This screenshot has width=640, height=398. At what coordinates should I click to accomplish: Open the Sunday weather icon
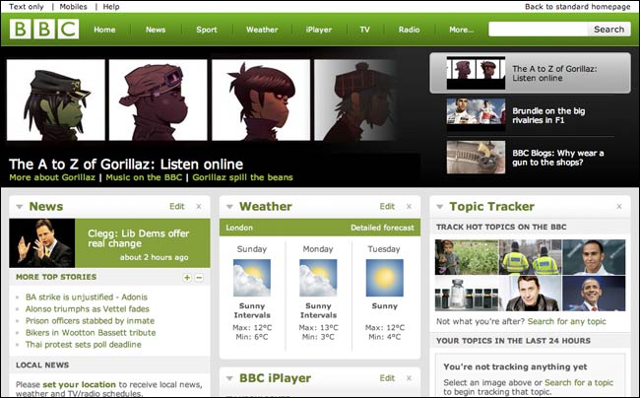point(252,278)
